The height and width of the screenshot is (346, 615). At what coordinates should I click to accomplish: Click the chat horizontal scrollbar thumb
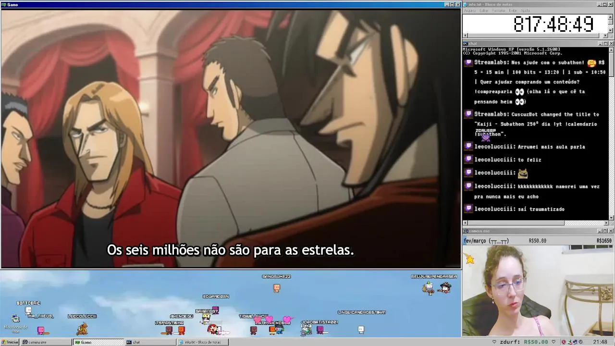click(x=516, y=223)
